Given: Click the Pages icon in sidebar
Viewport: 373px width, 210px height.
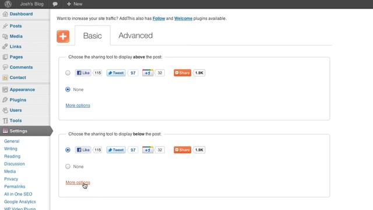Looking at the screenshot, I should (5, 57).
